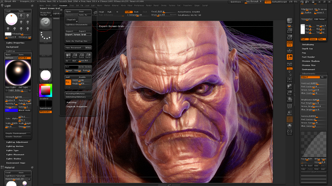This screenshot has width=332, height=186.
Task: Expand the LightCap Horizon section
Action: click(x=15, y=146)
